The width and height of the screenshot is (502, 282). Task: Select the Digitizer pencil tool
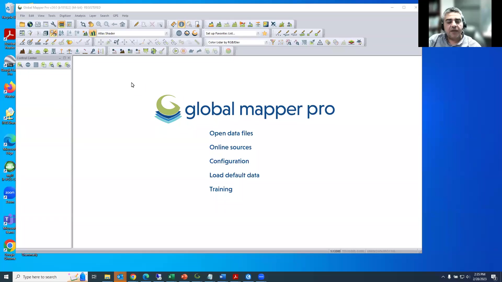(136, 24)
